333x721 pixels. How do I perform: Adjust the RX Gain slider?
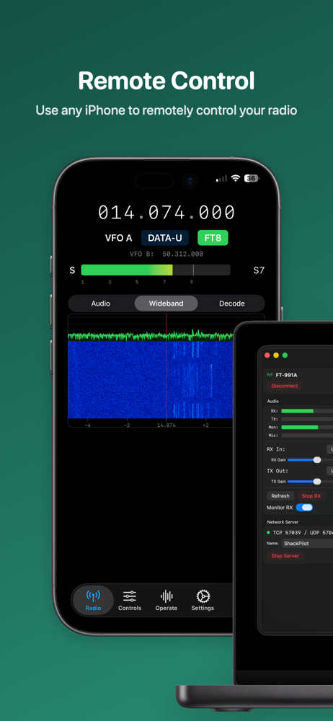[x=310, y=460]
